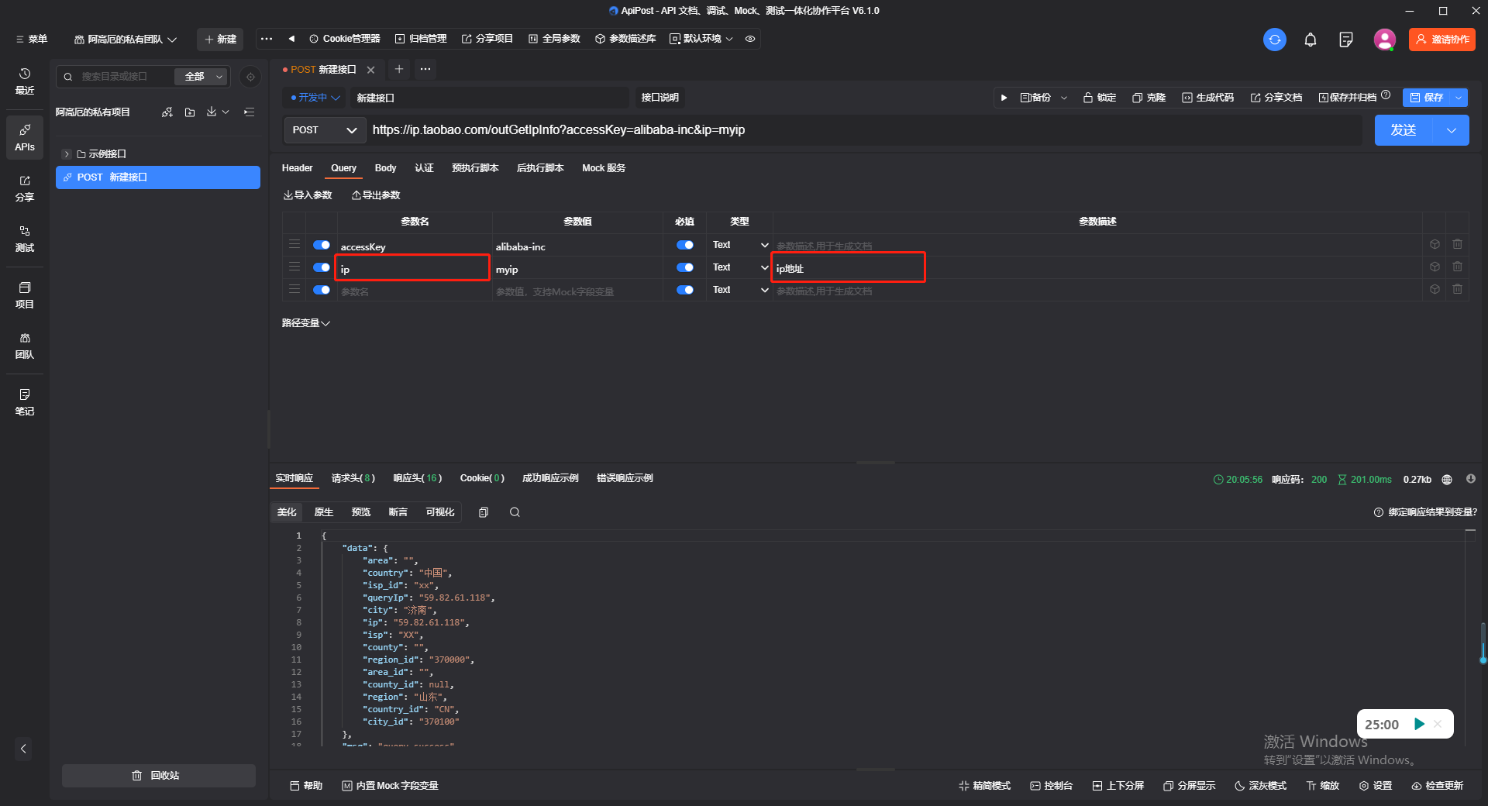The width and height of the screenshot is (1488, 806).
Task: Click the project collaborators icon
Action: [167, 112]
